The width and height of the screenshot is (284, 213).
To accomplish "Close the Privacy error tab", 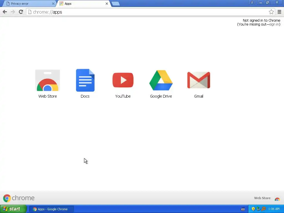I will pyautogui.click(x=53, y=4).
